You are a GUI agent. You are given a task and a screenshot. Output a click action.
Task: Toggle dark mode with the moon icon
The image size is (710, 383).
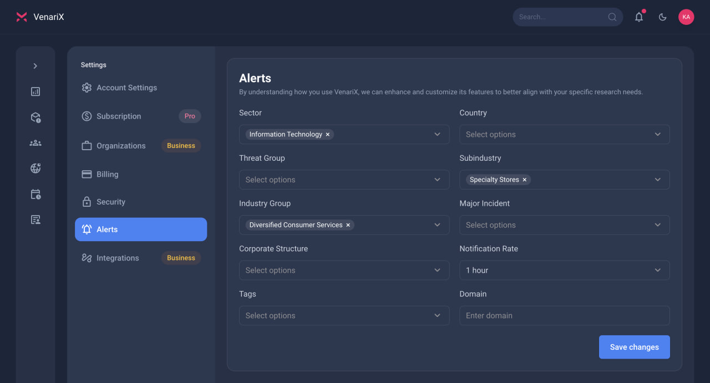click(662, 17)
